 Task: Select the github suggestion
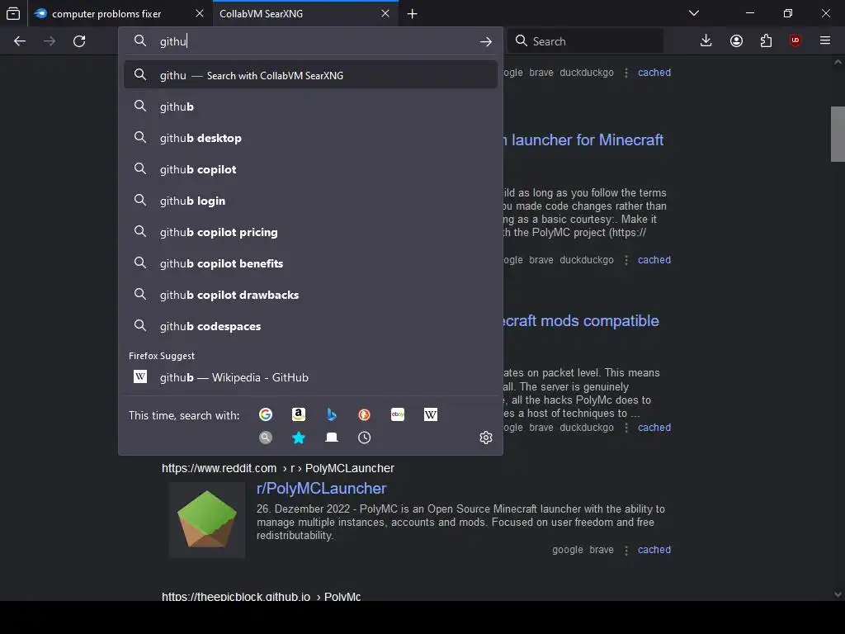(x=310, y=106)
